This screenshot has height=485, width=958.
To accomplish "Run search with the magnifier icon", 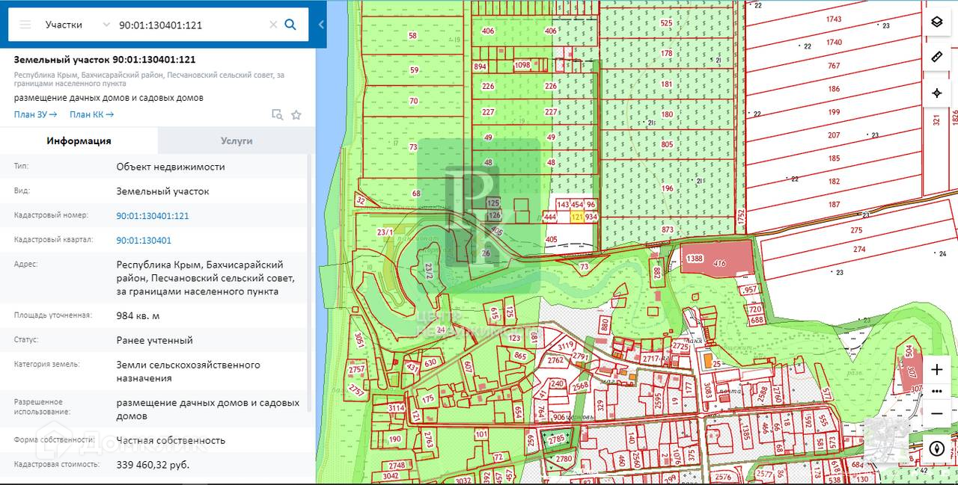I will point(291,25).
